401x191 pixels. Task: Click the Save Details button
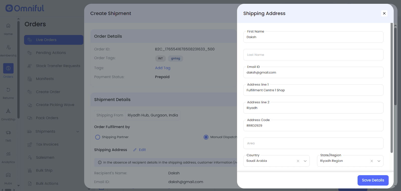(x=373, y=180)
